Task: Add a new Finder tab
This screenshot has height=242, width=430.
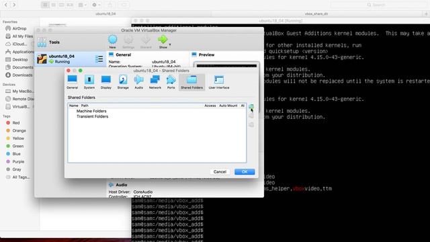Action: 426,13
